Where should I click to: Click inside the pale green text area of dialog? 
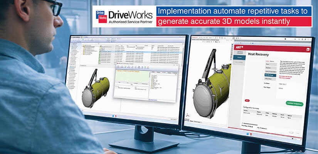pyautogui.click(x=133, y=77)
